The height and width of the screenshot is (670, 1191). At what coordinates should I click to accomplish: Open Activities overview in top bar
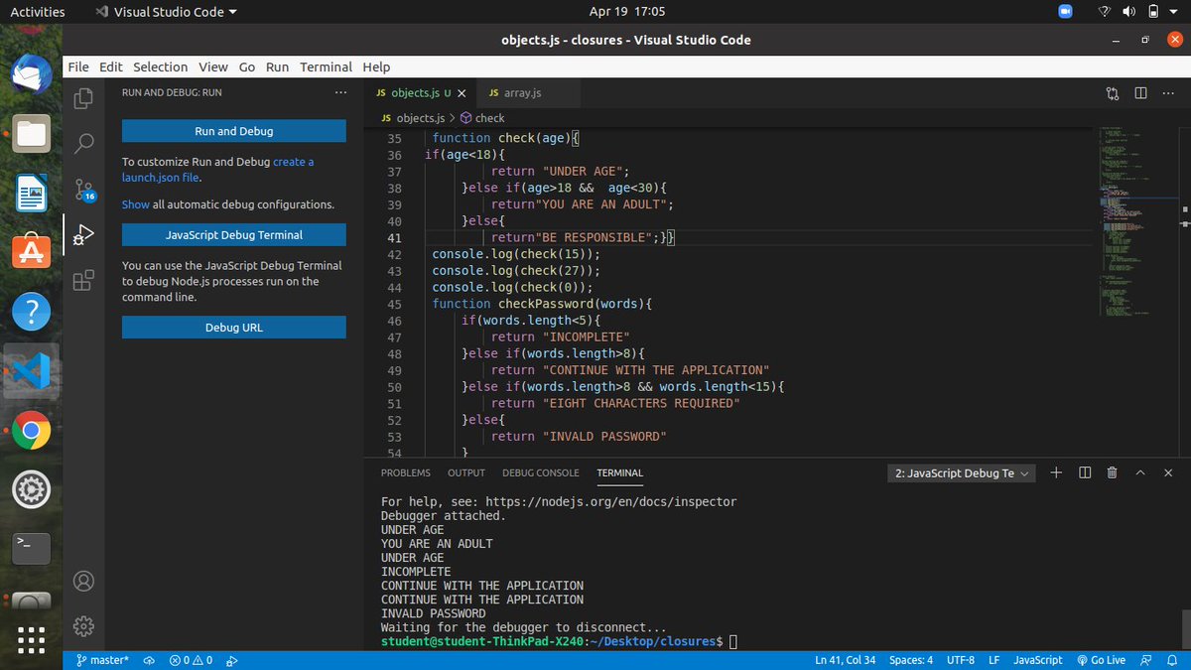click(x=37, y=12)
